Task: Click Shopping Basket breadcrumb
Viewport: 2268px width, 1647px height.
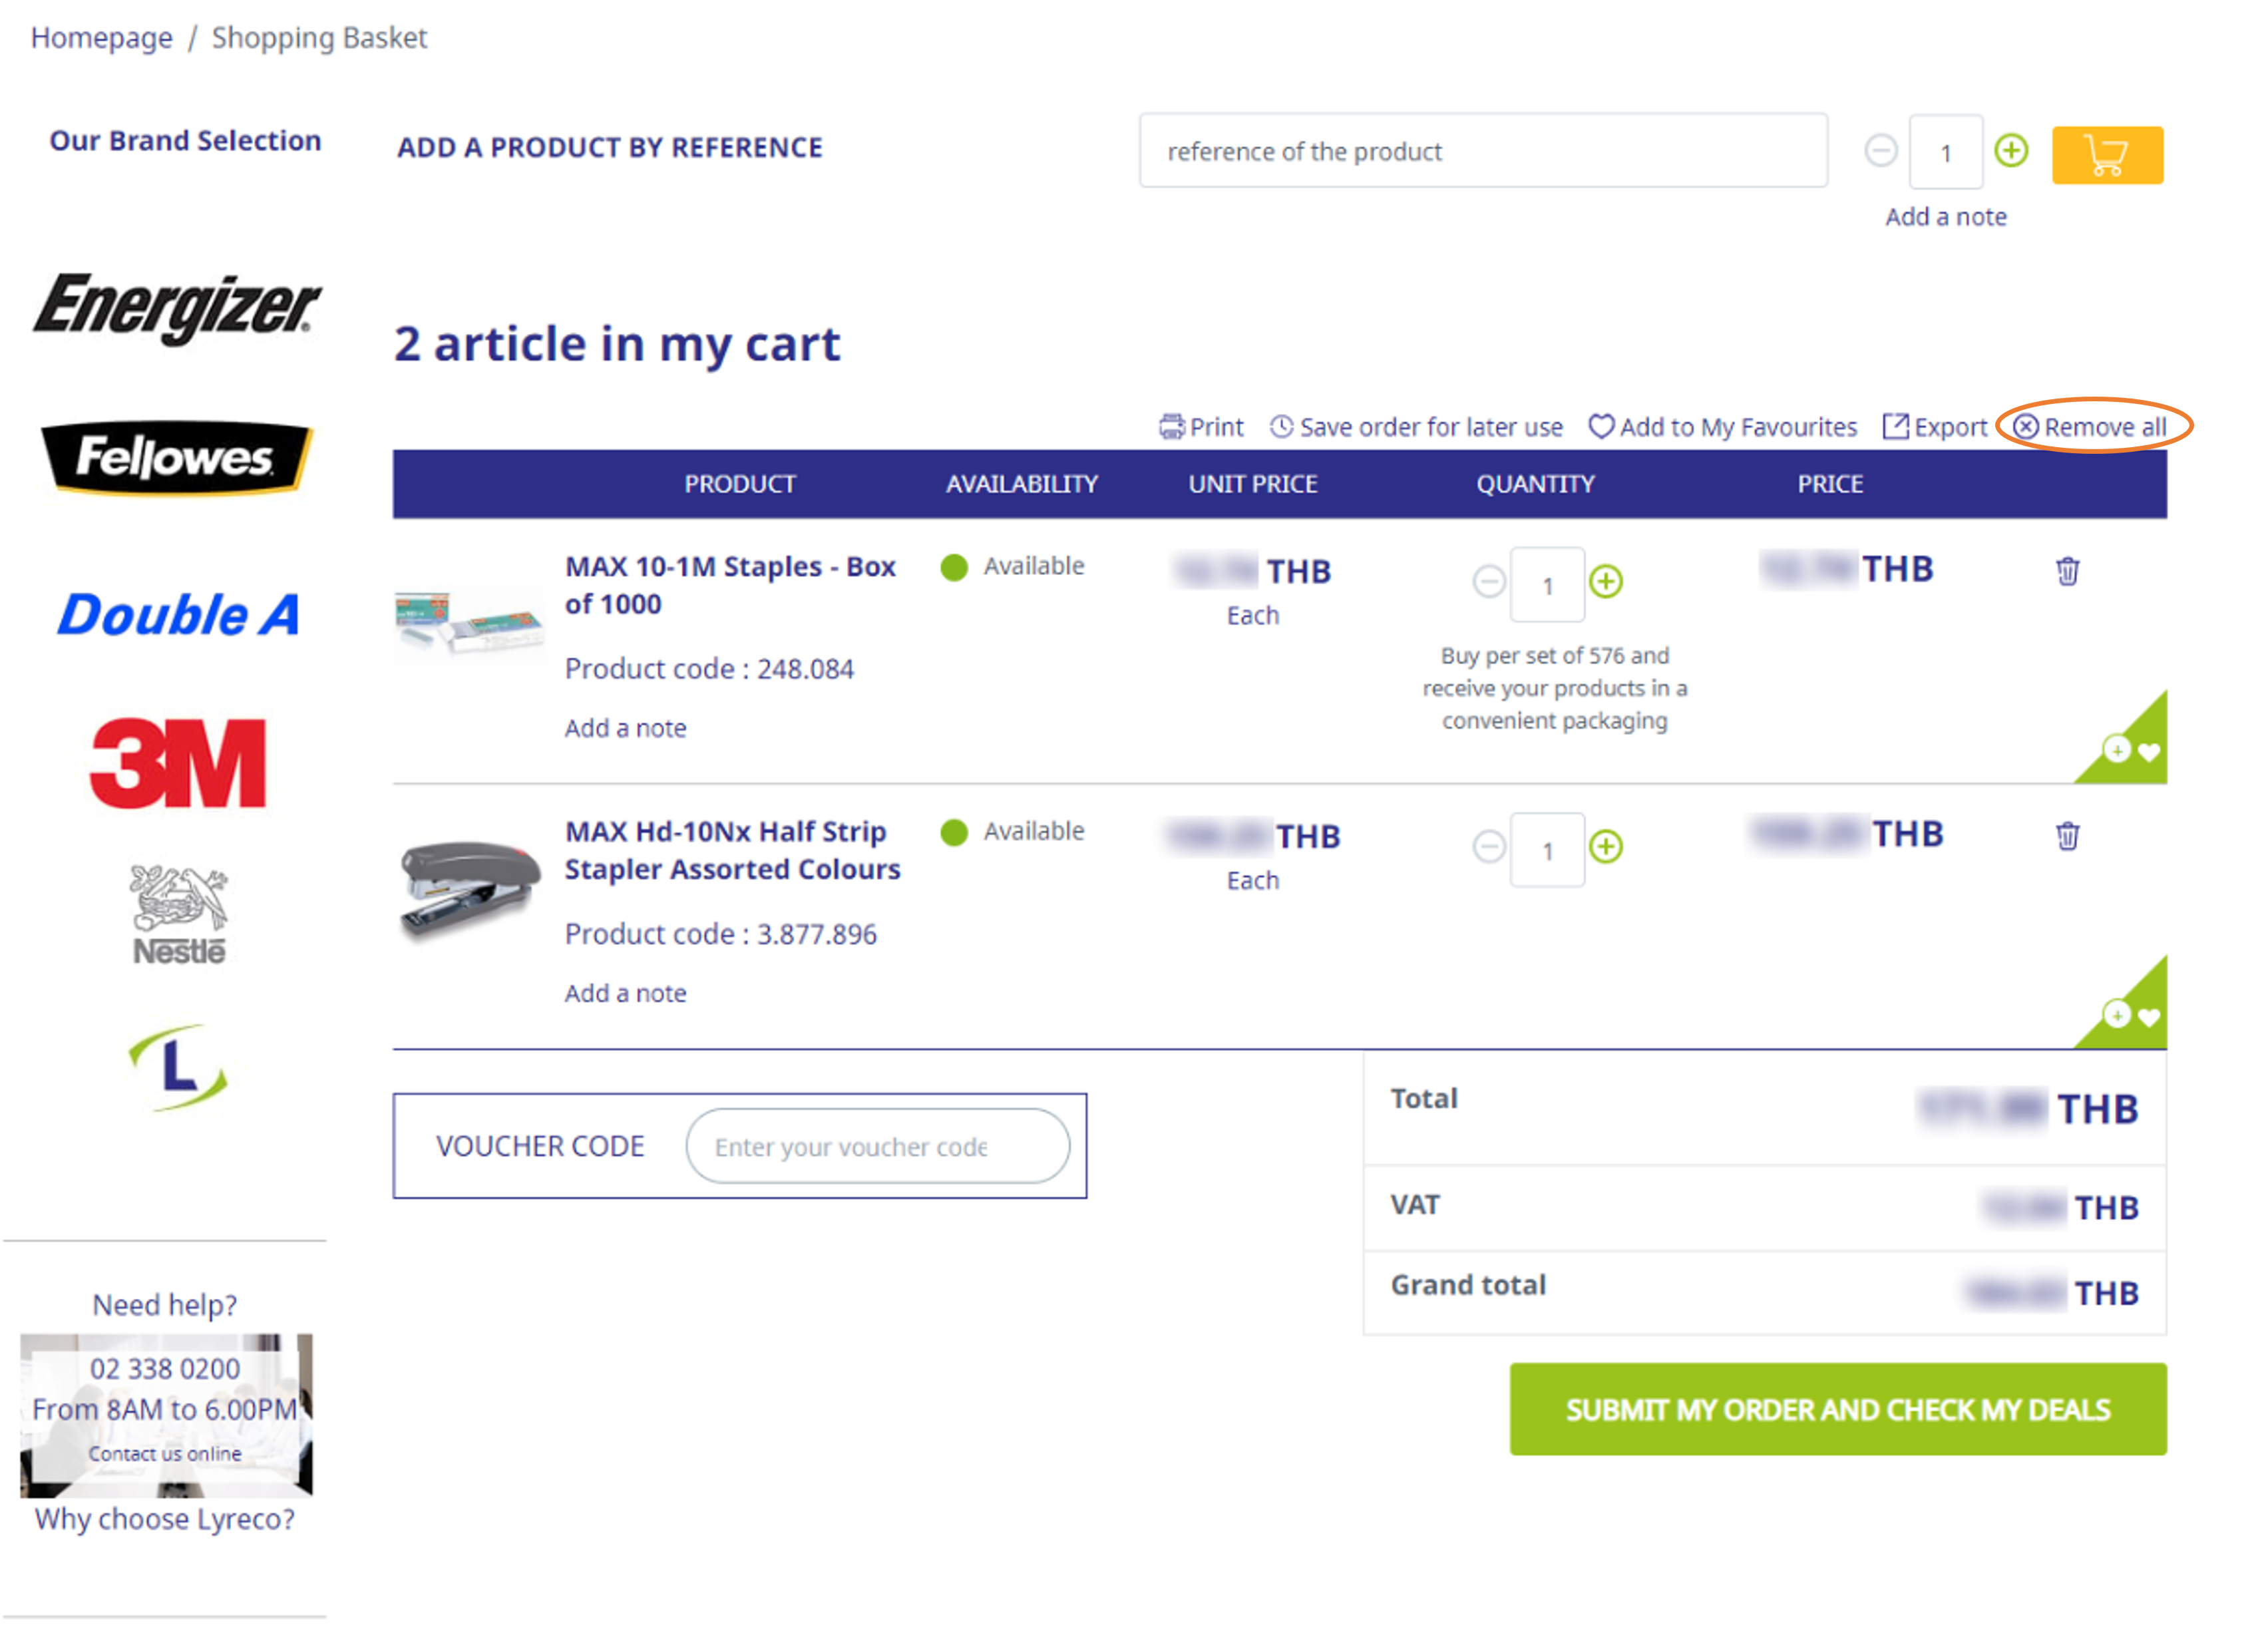Action: 319,38
